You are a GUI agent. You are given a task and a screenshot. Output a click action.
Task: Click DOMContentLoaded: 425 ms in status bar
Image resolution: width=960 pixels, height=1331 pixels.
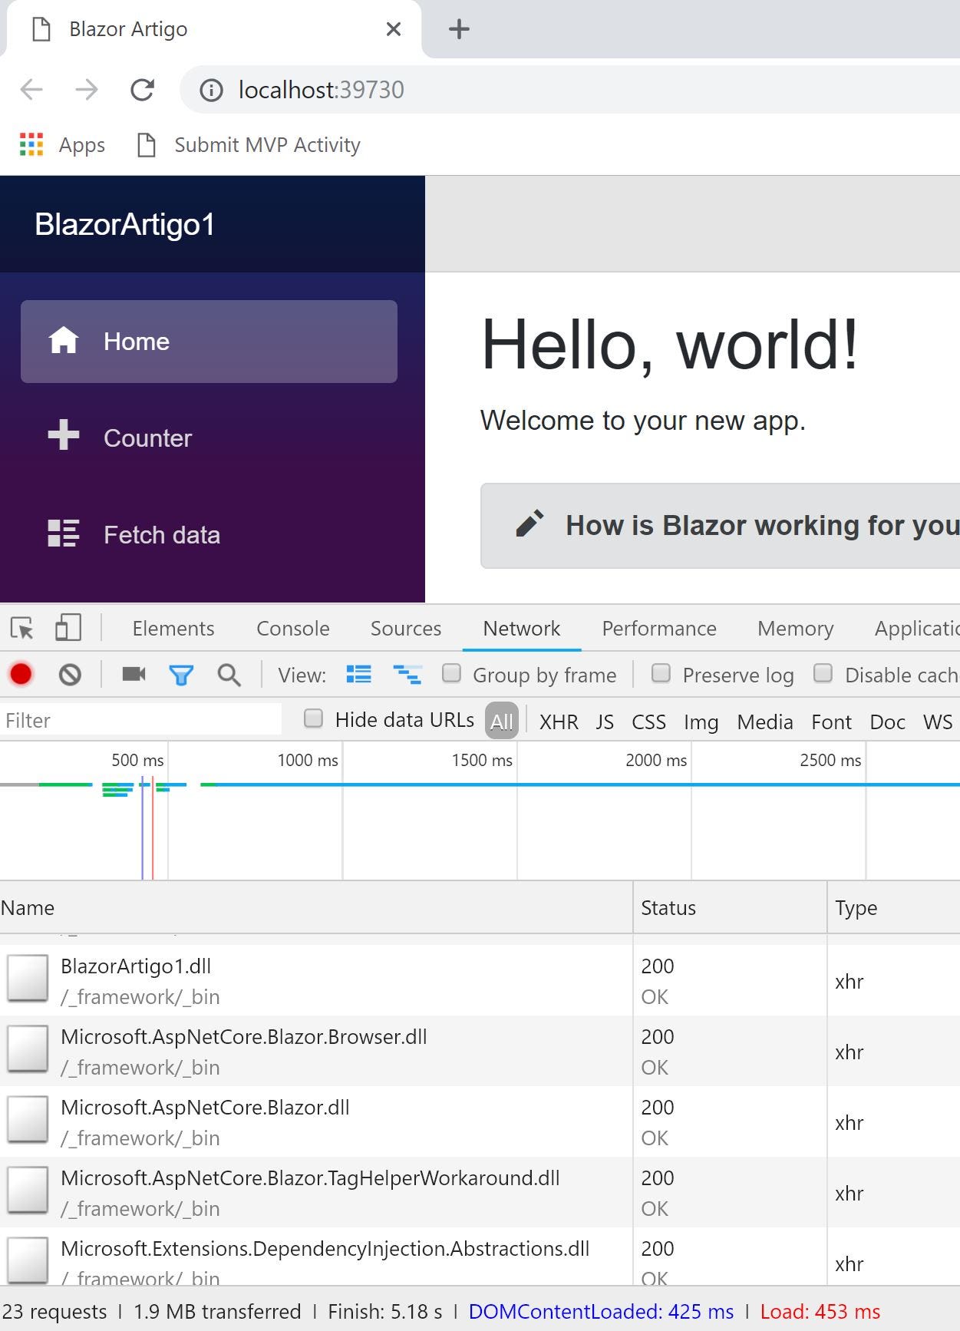click(x=601, y=1311)
